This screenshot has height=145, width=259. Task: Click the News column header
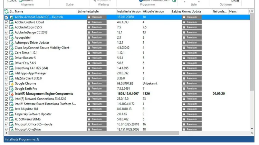pyautogui.click(x=238, y=11)
